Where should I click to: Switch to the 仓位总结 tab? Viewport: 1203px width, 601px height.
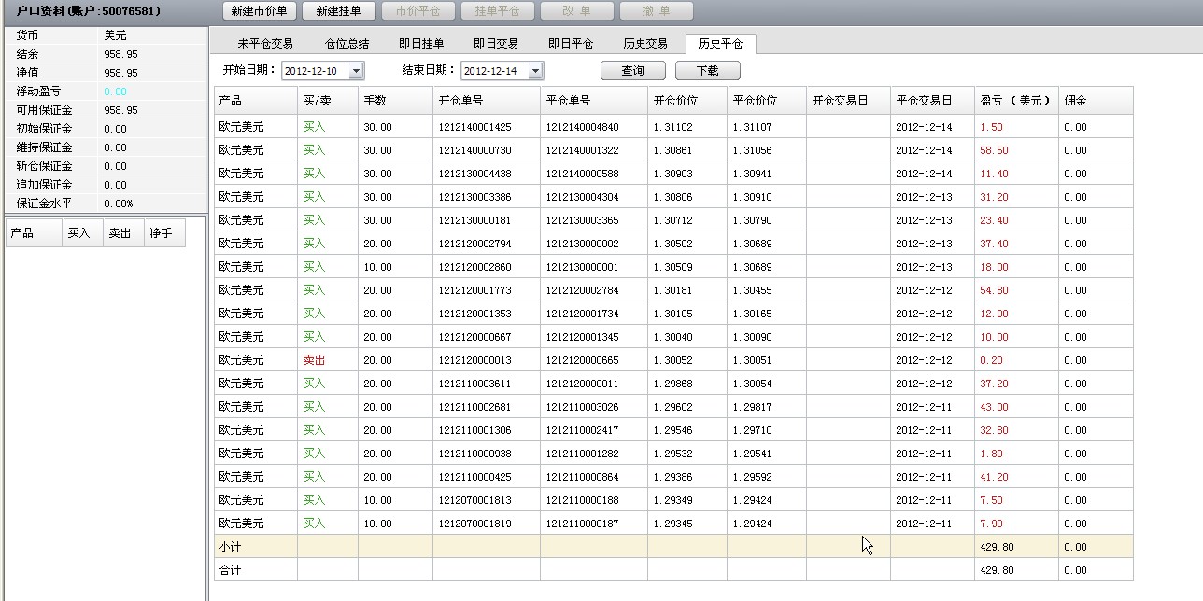coord(347,44)
